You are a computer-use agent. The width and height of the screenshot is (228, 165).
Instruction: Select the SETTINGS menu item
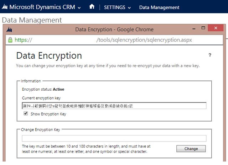[115, 7]
